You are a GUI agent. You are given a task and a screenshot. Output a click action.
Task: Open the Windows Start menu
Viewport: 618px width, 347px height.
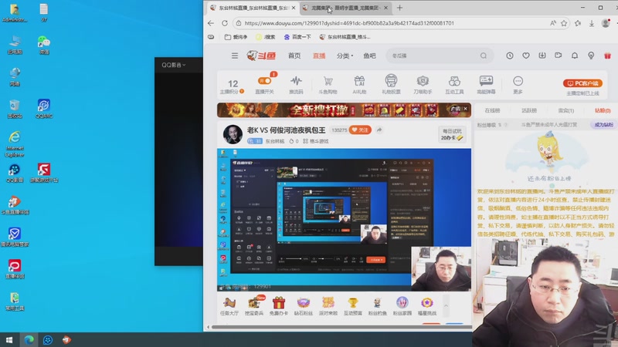(x=9, y=339)
